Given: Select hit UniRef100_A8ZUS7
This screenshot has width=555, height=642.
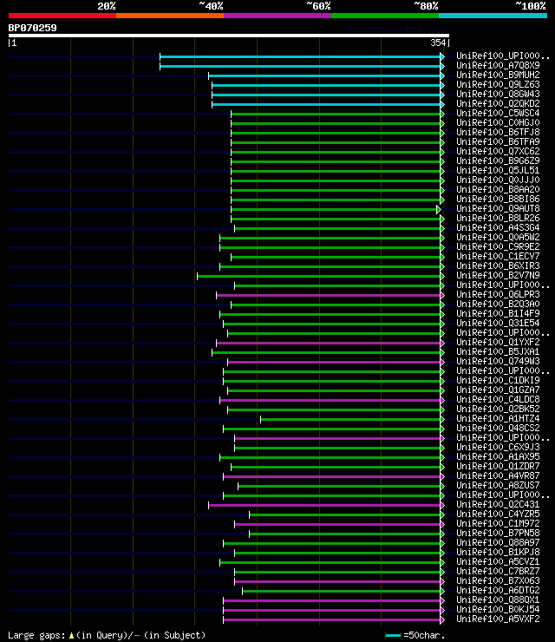Looking at the screenshot, I should [x=498, y=486].
